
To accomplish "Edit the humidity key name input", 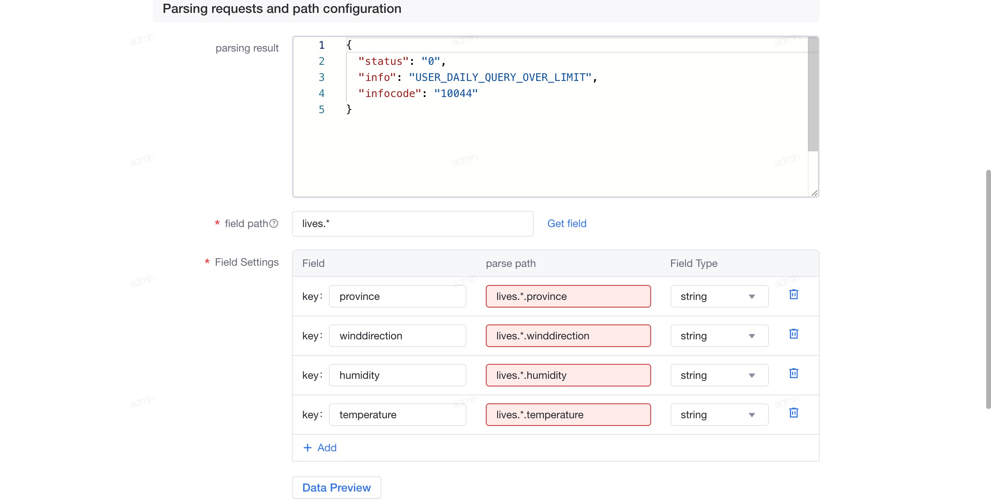I will [x=398, y=375].
